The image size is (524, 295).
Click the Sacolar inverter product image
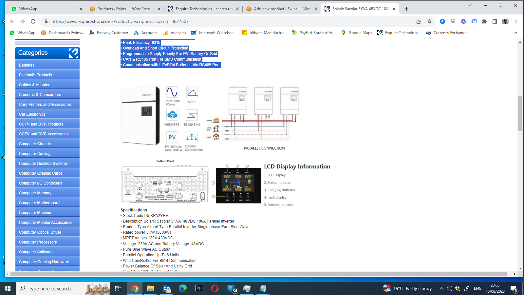(x=140, y=115)
